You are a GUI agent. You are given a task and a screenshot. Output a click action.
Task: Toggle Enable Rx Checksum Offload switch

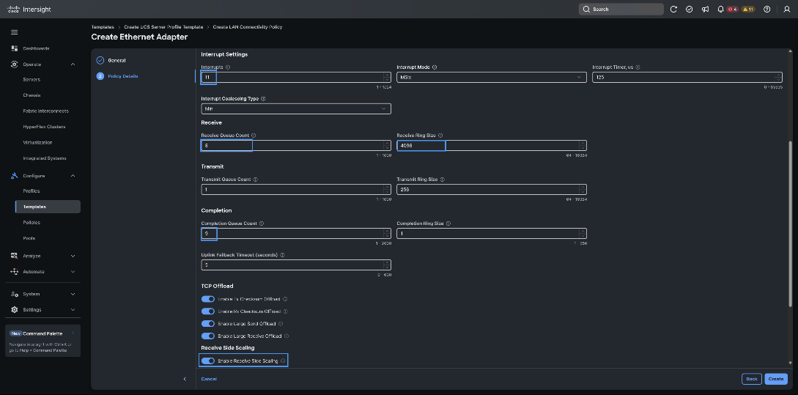tap(207, 311)
